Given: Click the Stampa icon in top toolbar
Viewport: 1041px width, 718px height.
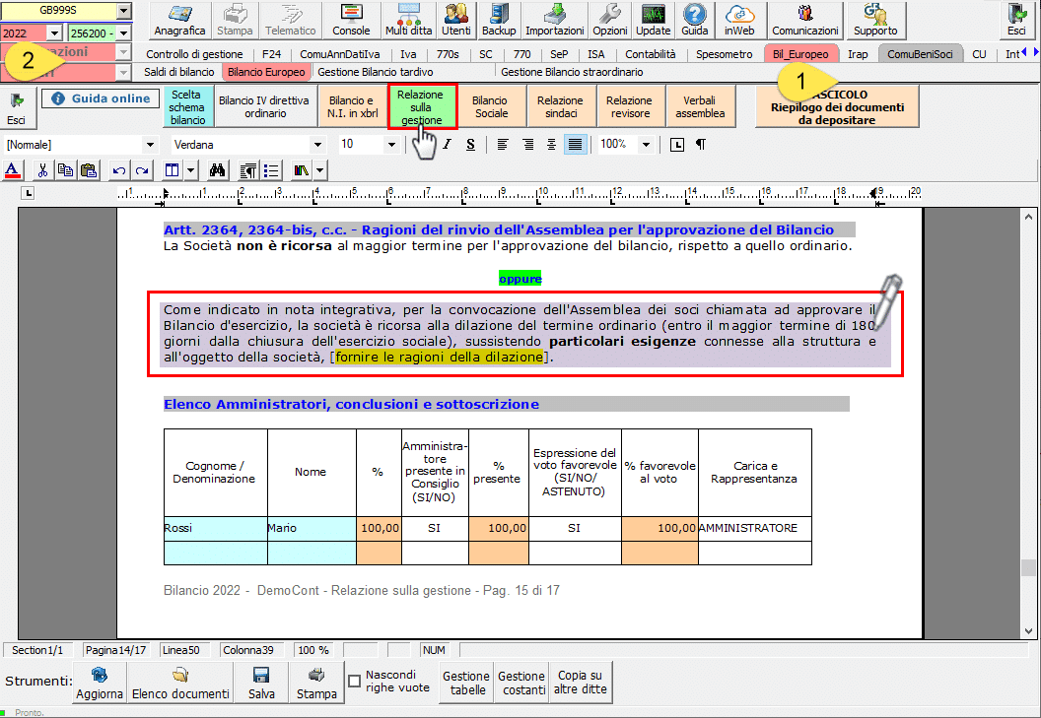Looking at the screenshot, I should pyautogui.click(x=235, y=20).
